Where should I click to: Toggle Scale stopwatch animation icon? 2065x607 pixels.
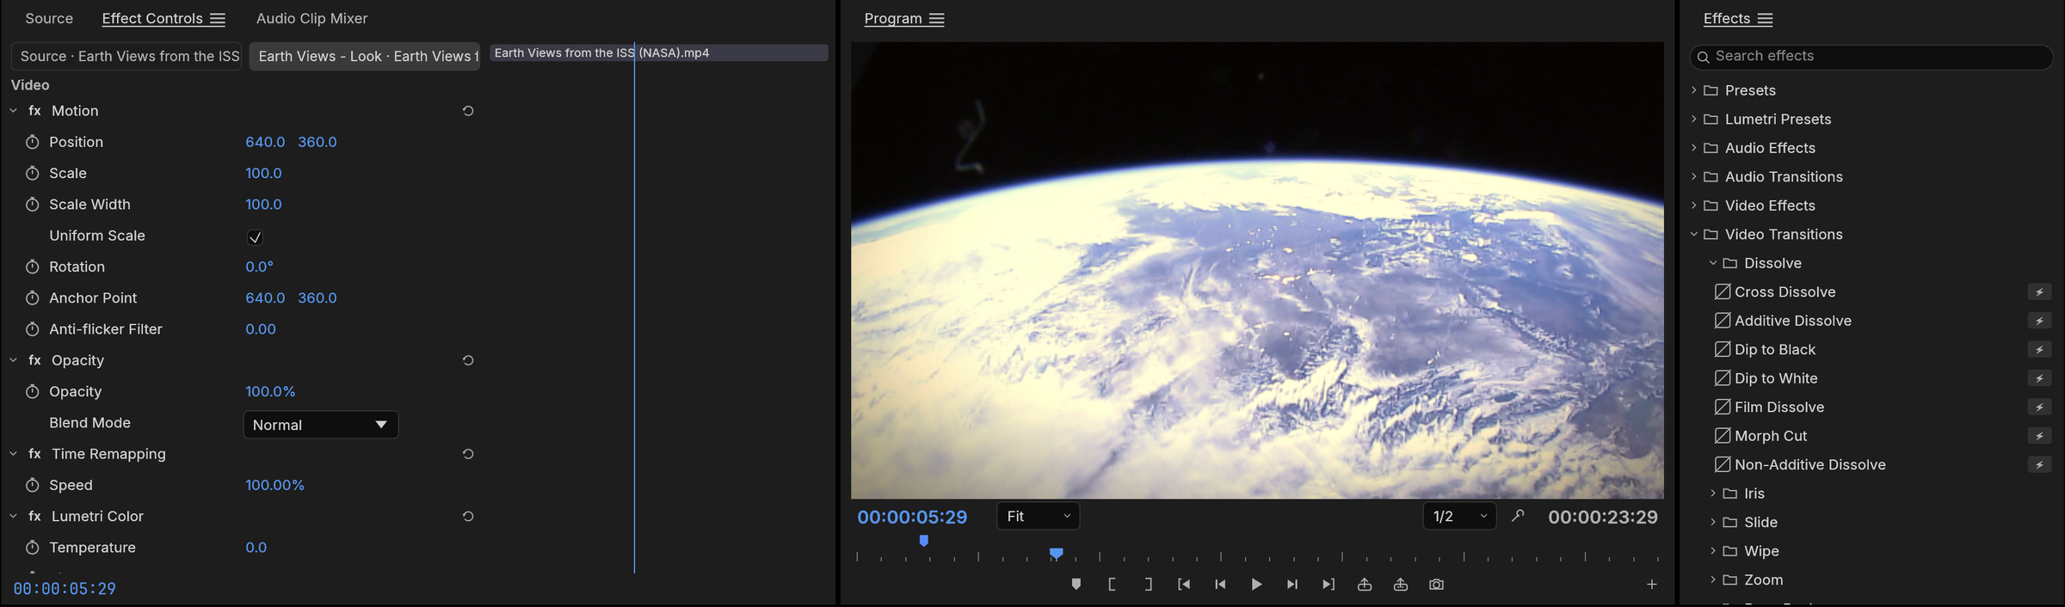32,173
